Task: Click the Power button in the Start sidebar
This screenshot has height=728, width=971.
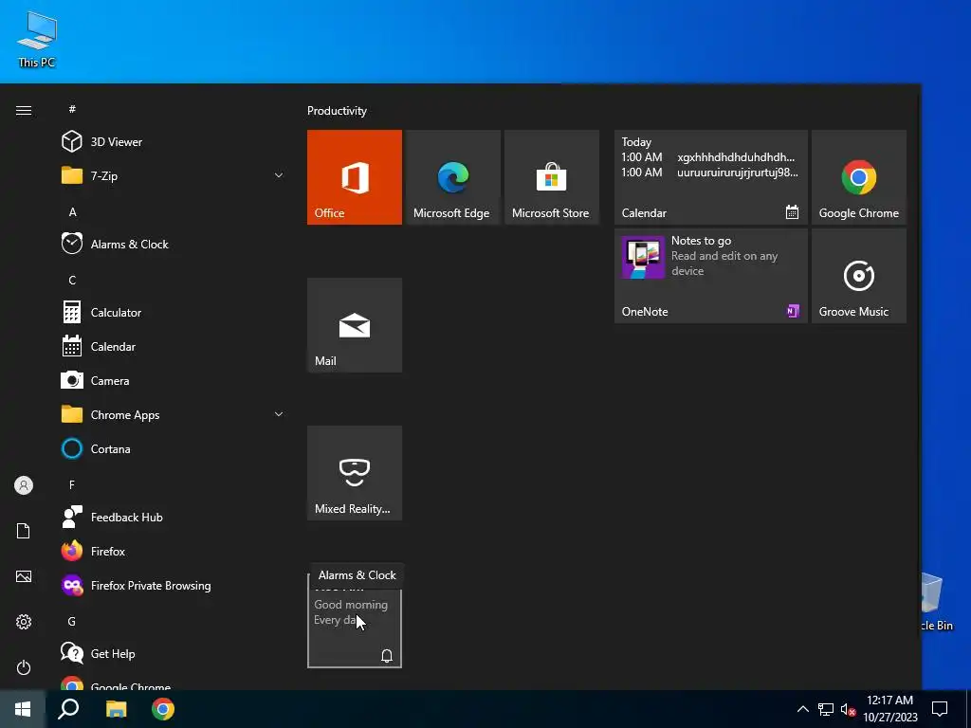Action: pyautogui.click(x=24, y=667)
